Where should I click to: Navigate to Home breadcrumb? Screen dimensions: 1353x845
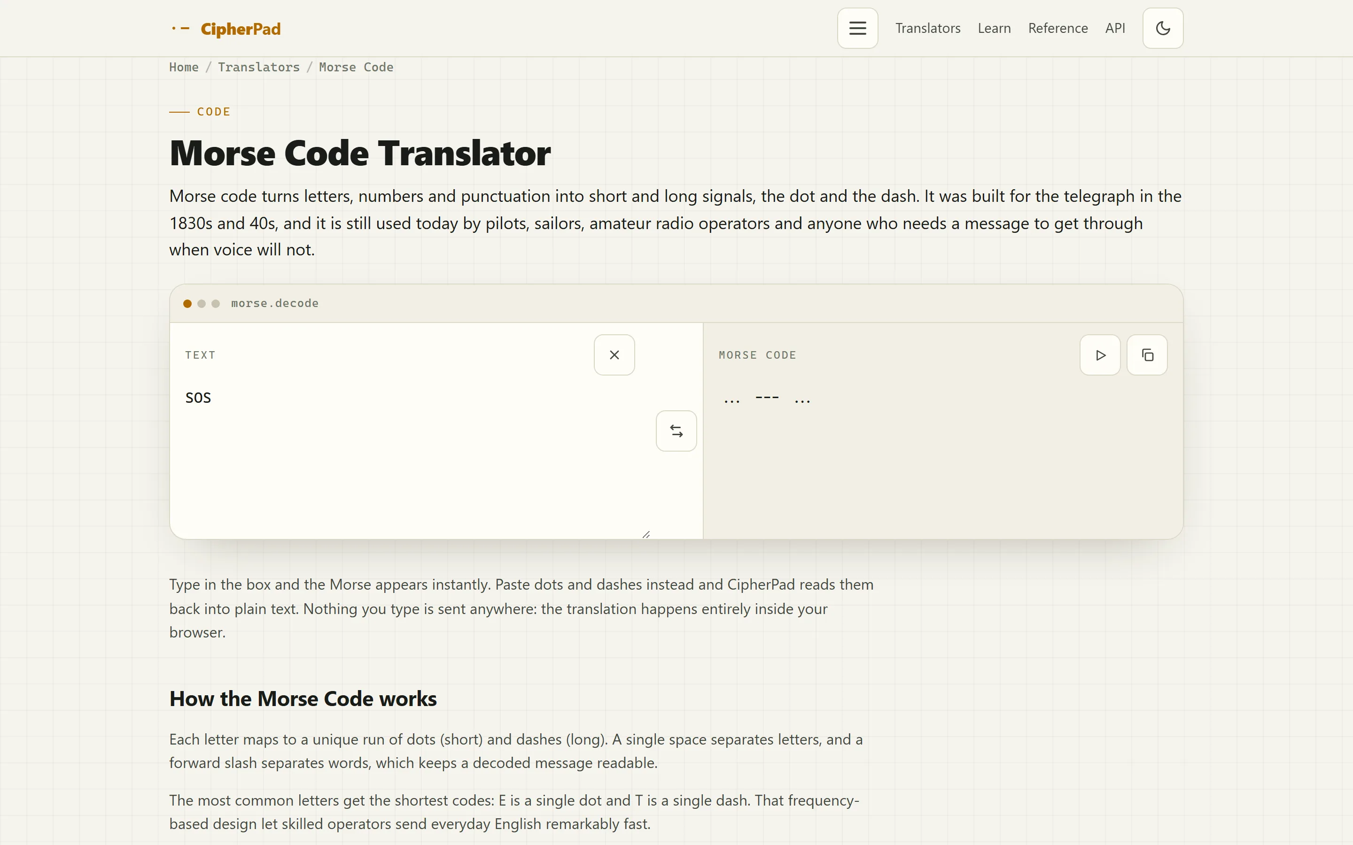click(184, 67)
